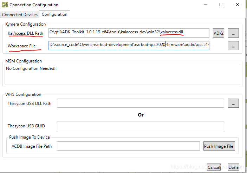
Task: Click the Connection Configuration app icon
Action: 5,5
